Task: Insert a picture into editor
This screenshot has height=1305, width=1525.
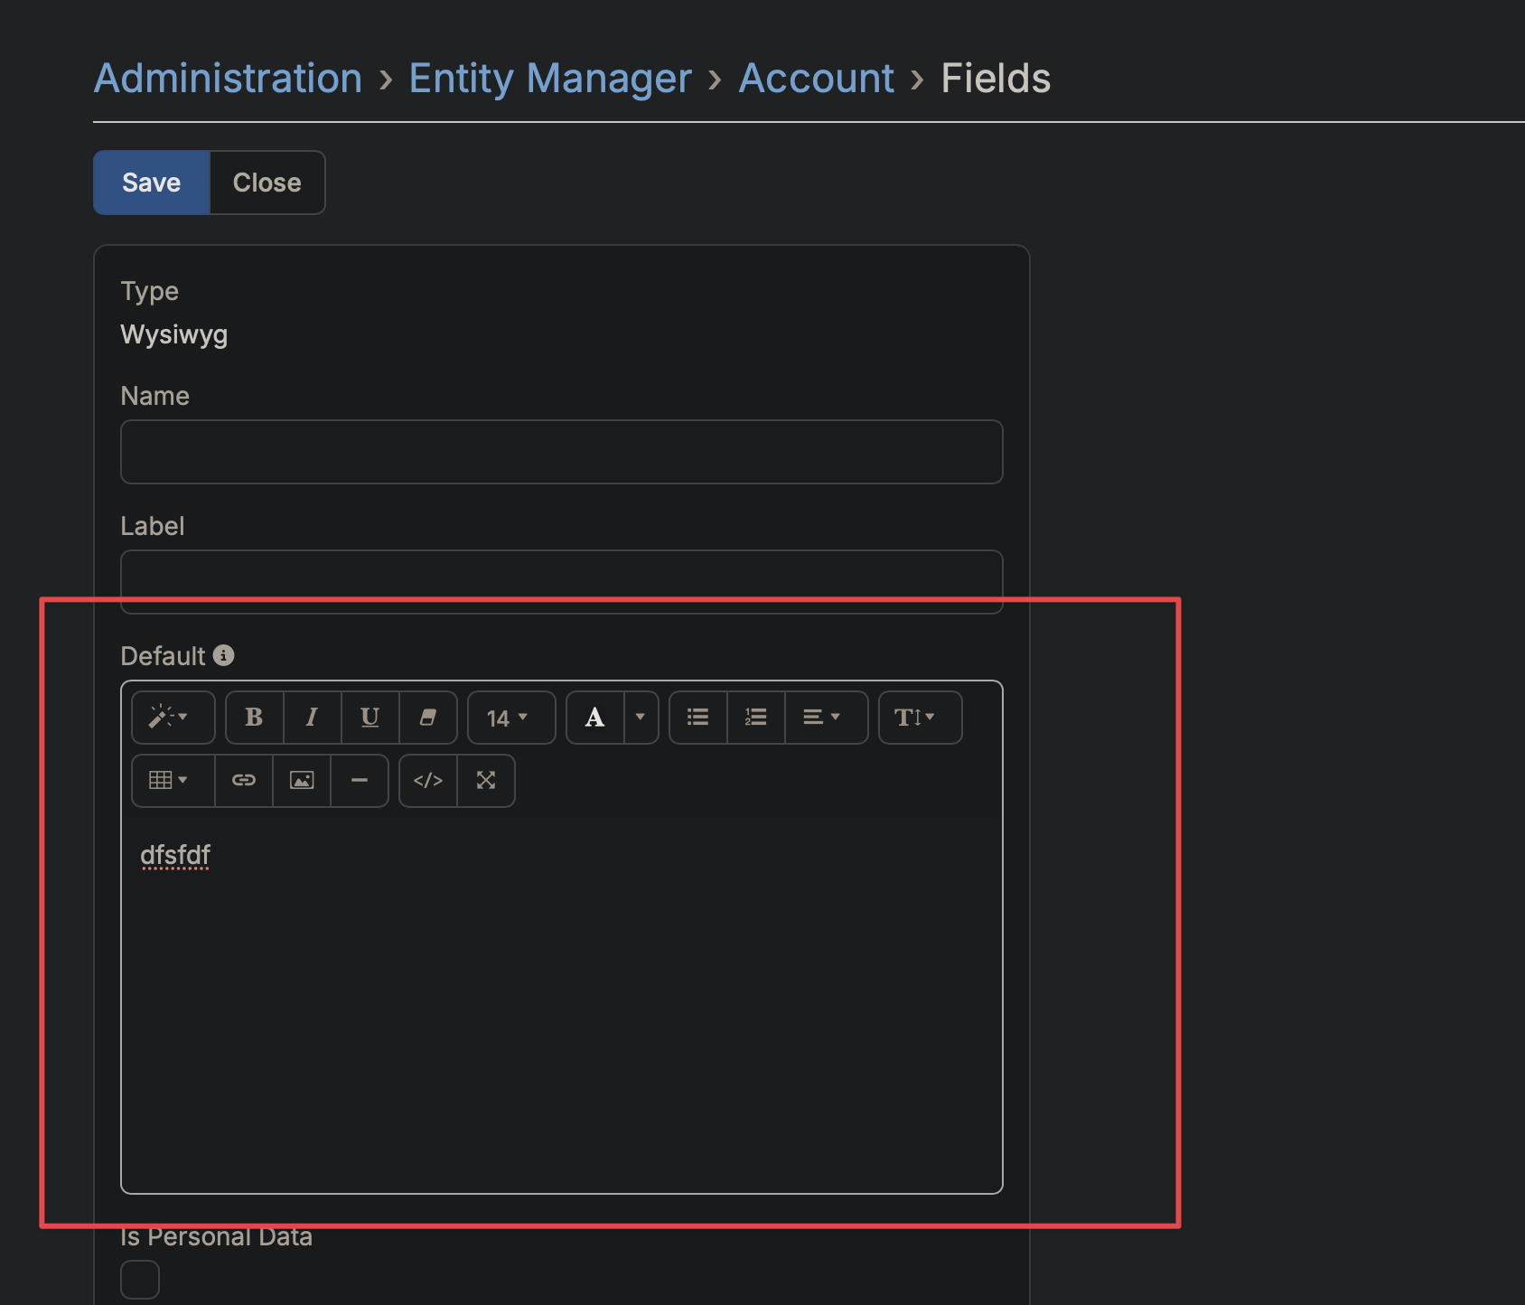Action: (x=302, y=781)
